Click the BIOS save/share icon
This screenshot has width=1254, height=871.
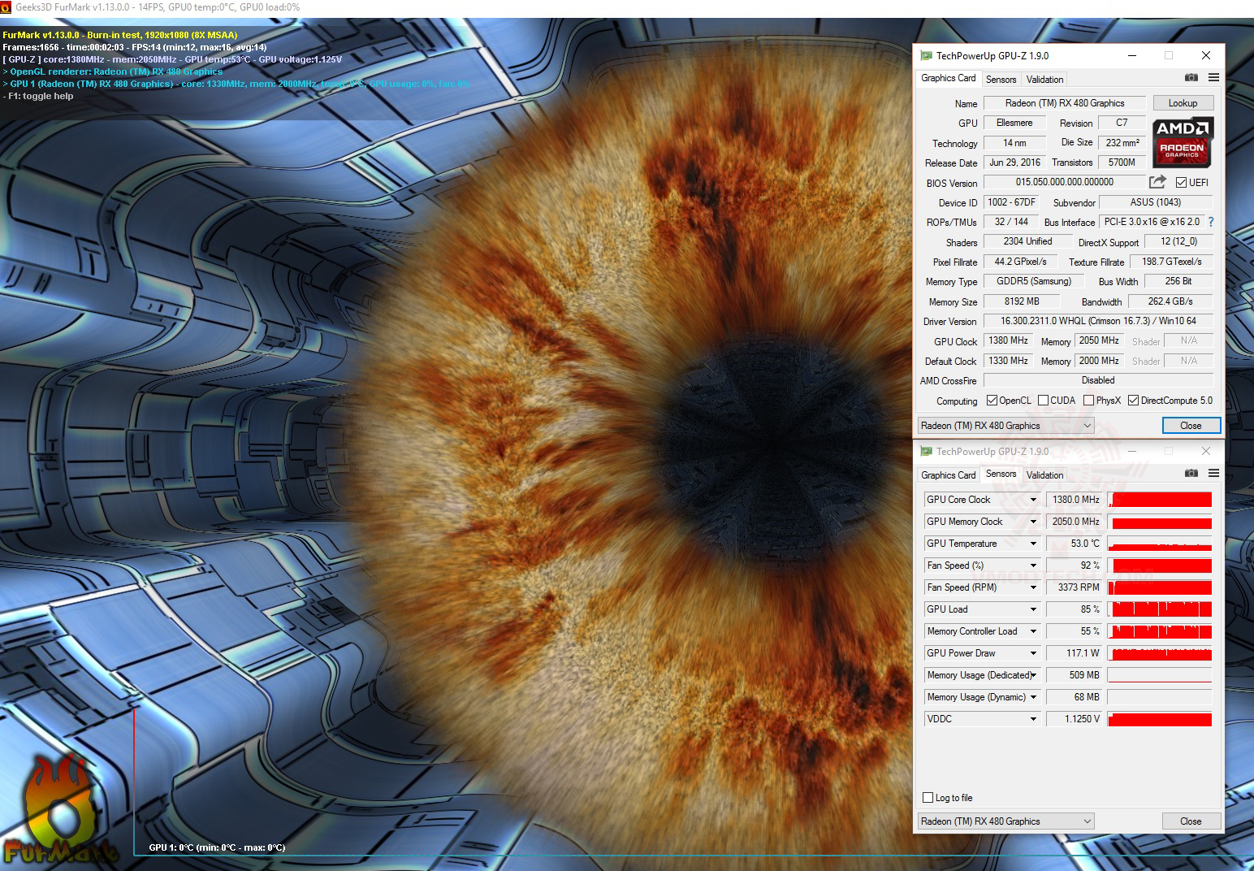pos(1157,182)
